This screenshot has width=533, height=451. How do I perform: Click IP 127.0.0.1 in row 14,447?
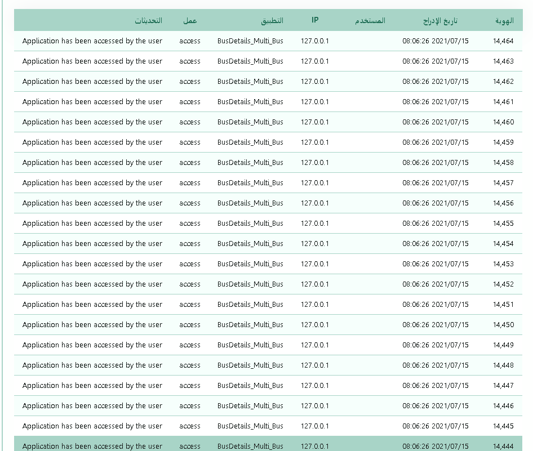click(315, 386)
